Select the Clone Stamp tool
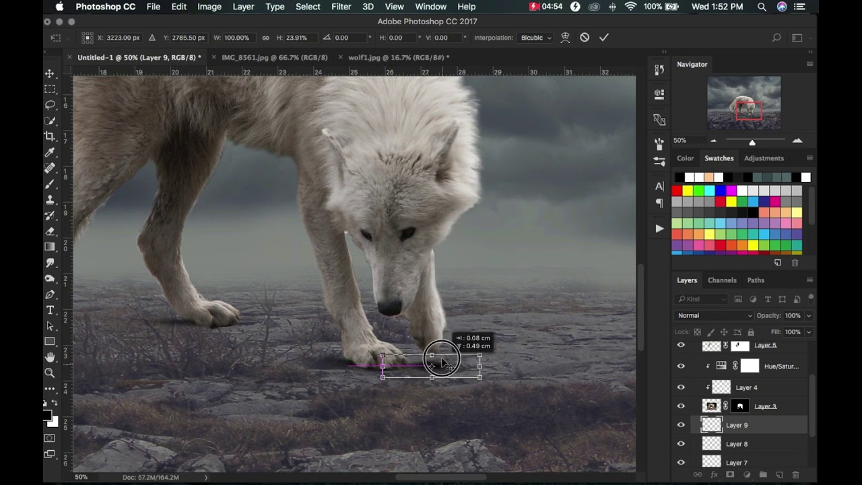Image resolution: width=862 pixels, height=485 pixels. coord(50,199)
